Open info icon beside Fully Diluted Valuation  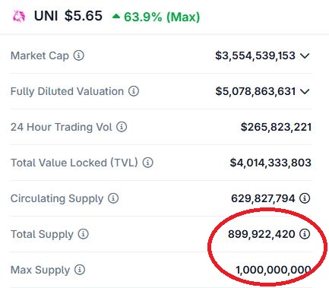134,91
